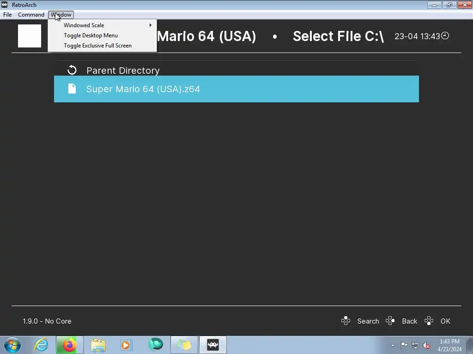
Task: Open Windows Explorer from the taskbar
Action: tap(98, 345)
